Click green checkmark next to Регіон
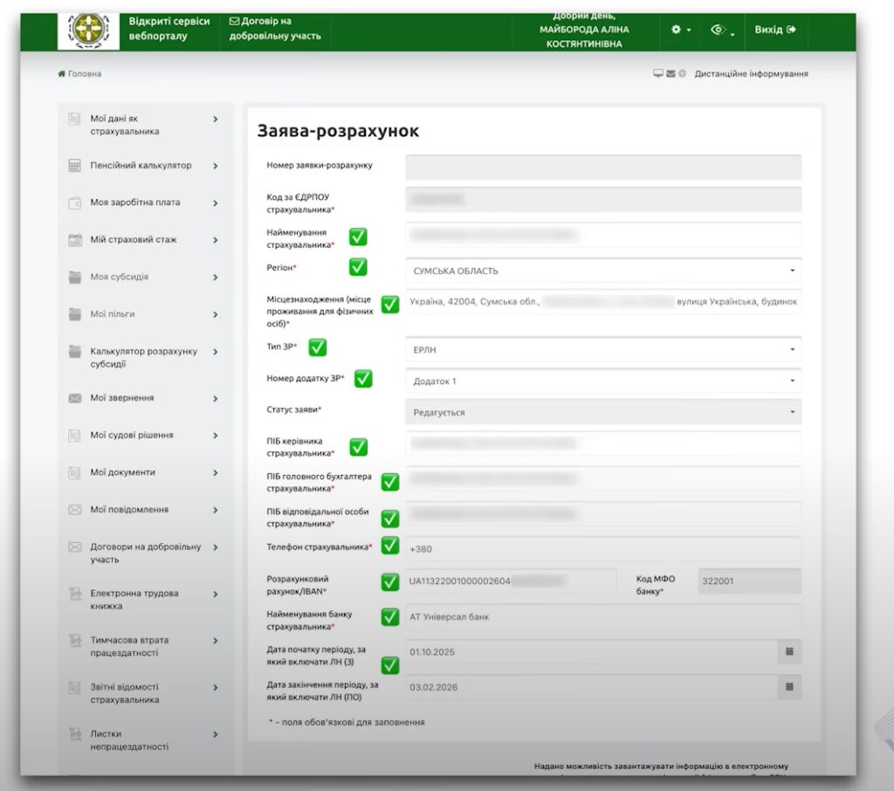This screenshot has width=894, height=791. point(358,266)
